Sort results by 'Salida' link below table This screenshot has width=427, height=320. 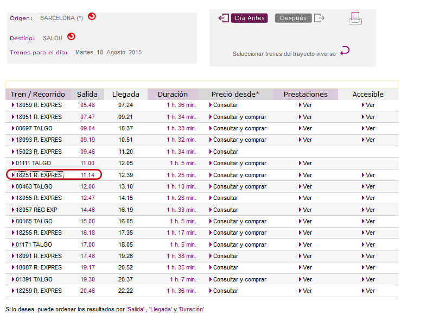click(x=135, y=309)
